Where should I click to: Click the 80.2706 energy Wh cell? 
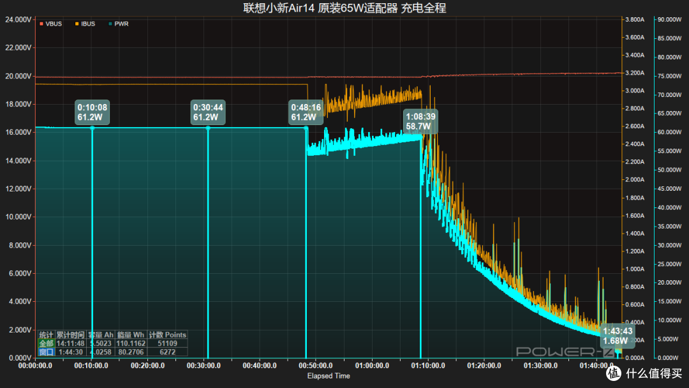pos(131,352)
